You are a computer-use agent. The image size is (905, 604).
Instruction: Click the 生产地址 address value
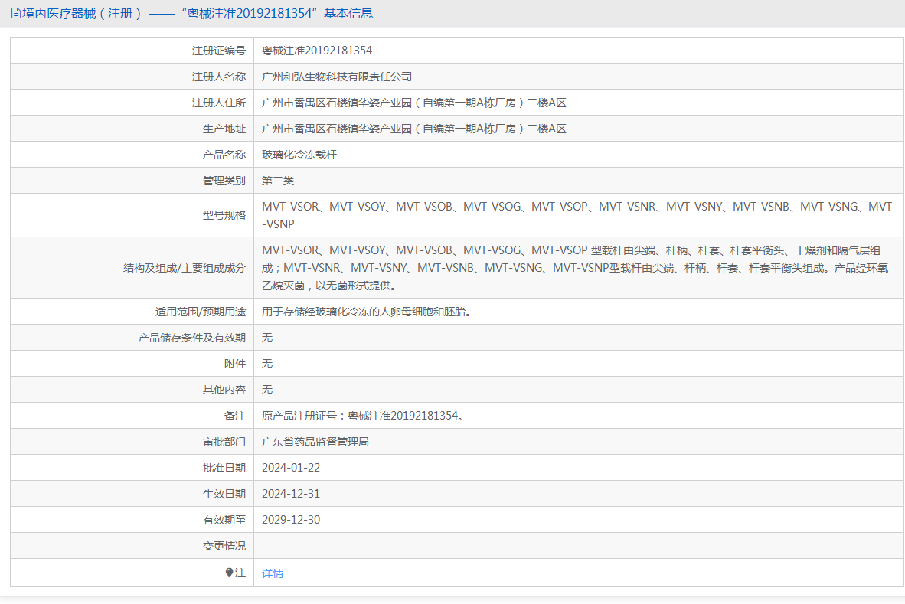413,129
